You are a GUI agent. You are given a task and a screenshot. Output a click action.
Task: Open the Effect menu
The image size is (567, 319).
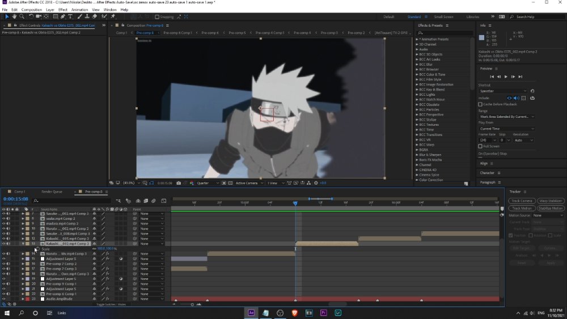pos(62,10)
